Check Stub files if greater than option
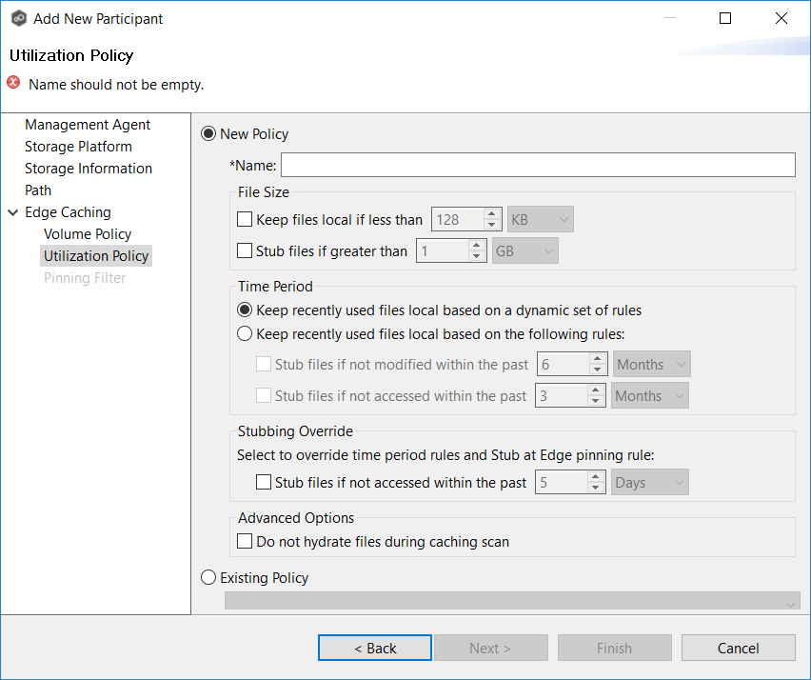 tap(245, 251)
